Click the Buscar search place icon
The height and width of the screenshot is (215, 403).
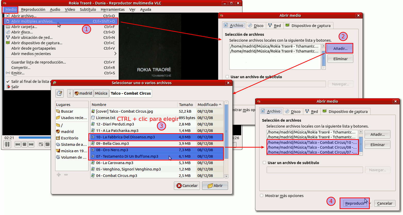pyautogui.click(x=58, y=111)
